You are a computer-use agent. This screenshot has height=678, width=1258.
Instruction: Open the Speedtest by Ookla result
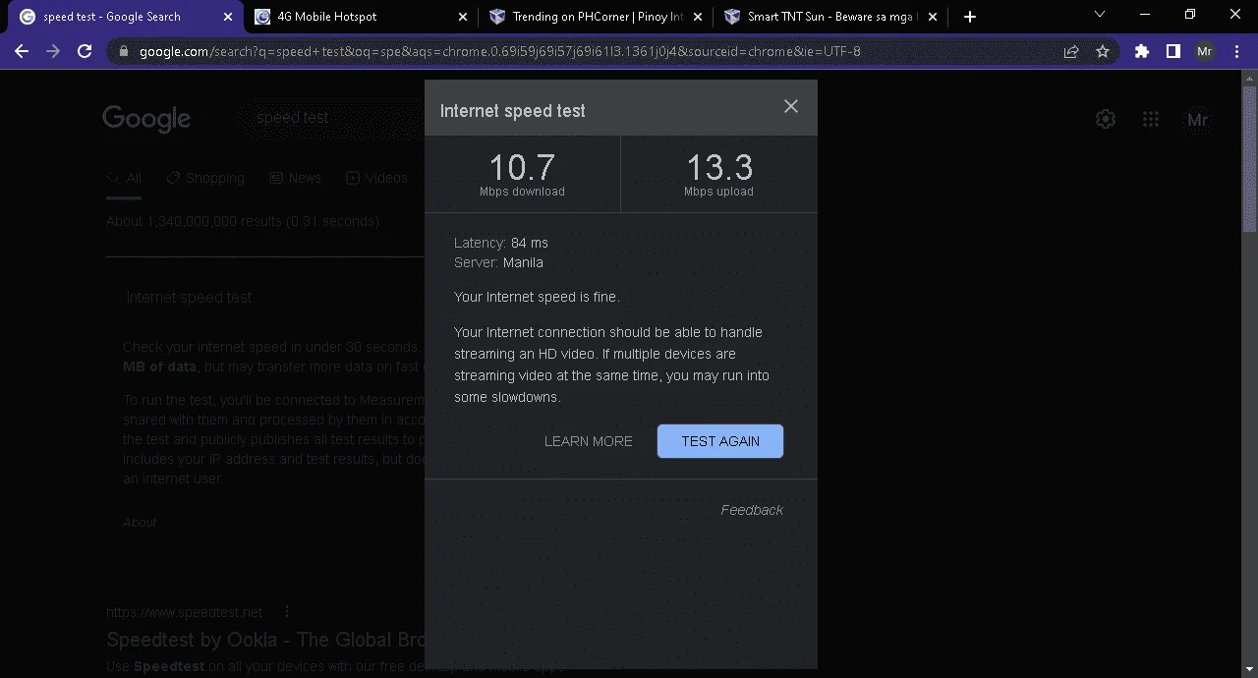point(265,640)
